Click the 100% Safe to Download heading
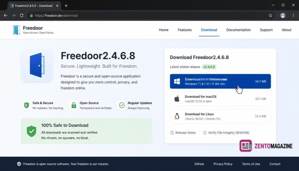299x171 pixels. (x=65, y=125)
